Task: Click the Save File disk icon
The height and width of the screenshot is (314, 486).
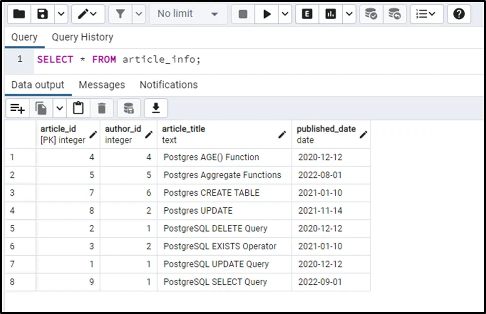Action: tap(43, 14)
